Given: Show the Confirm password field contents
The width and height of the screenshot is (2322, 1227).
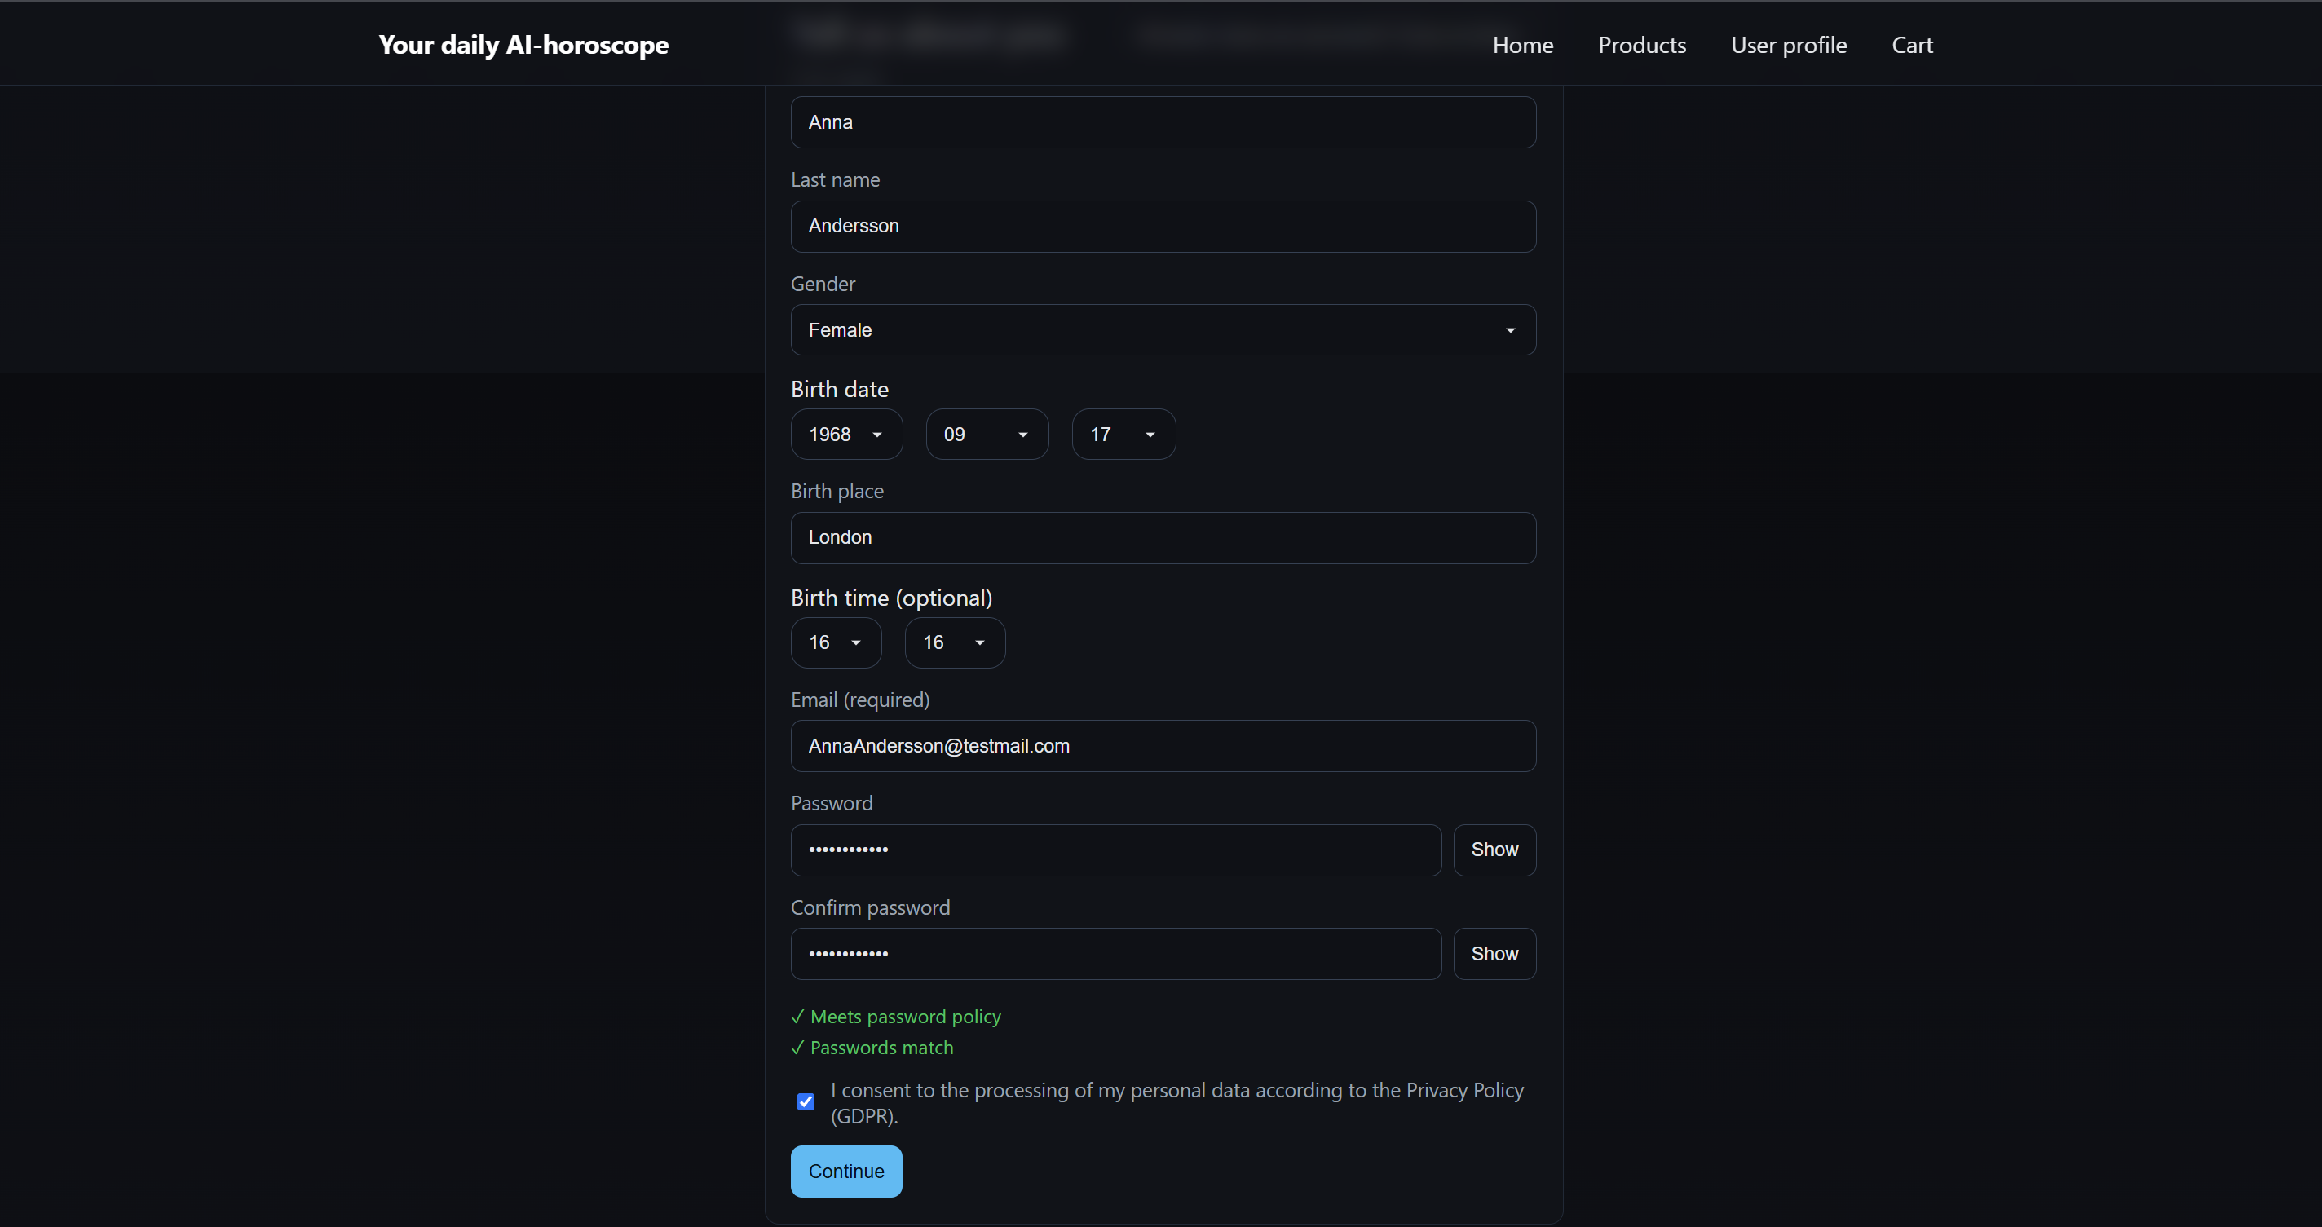Looking at the screenshot, I should [x=1494, y=954].
